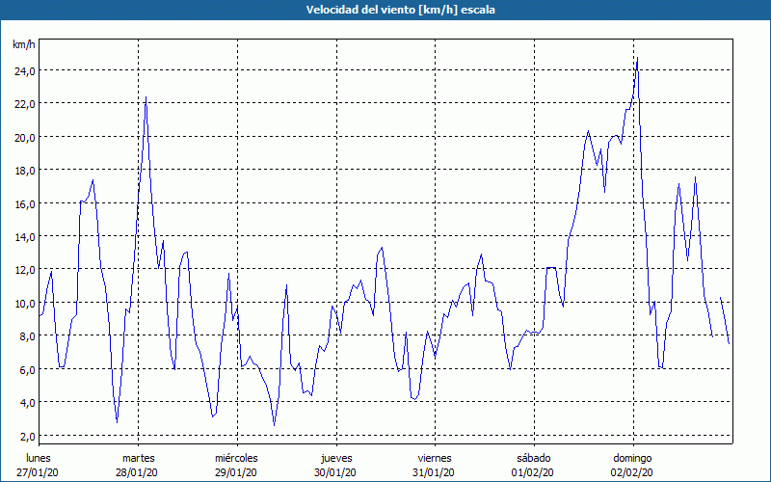The height and width of the screenshot is (482, 771).
Task: Click the 6,0 y-axis value
Action: (x=28, y=370)
